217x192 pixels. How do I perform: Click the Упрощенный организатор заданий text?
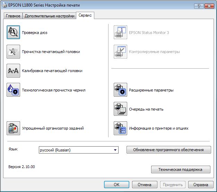pos(53,128)
